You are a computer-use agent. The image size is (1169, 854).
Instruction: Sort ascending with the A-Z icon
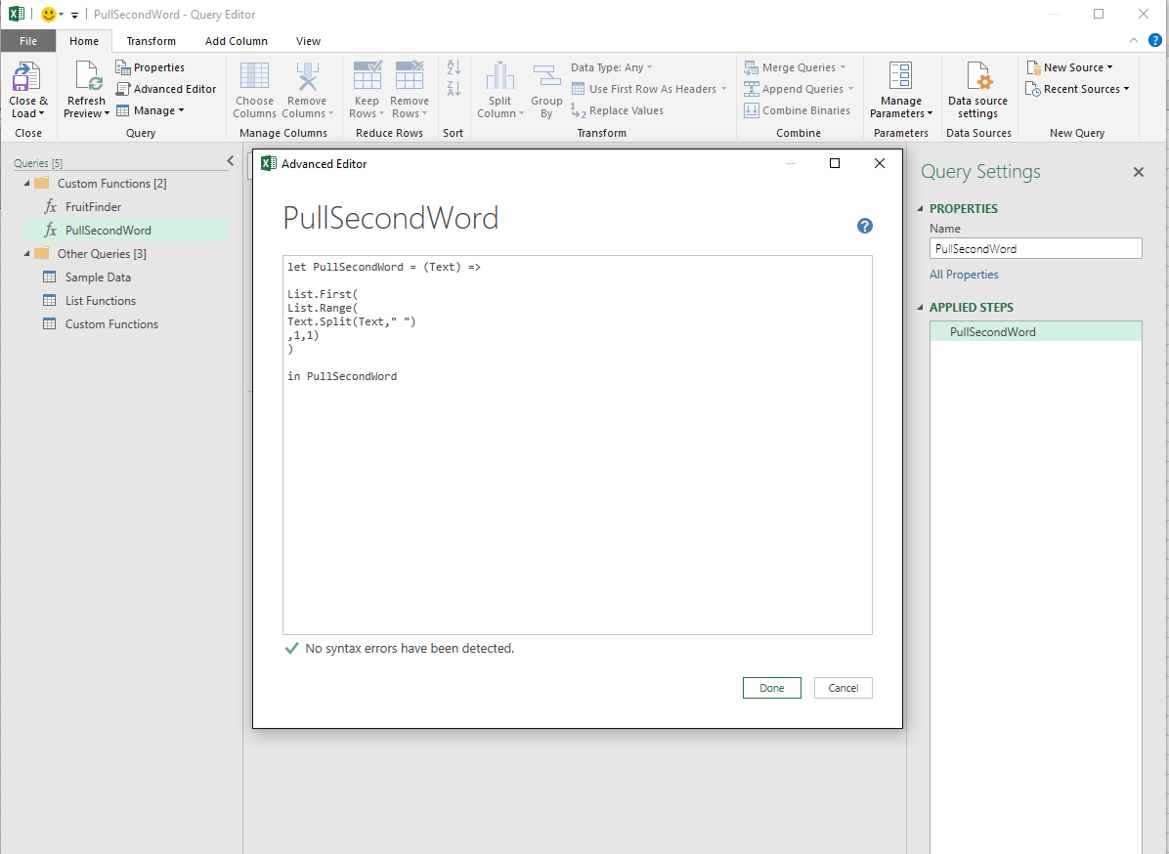point(454,67)
